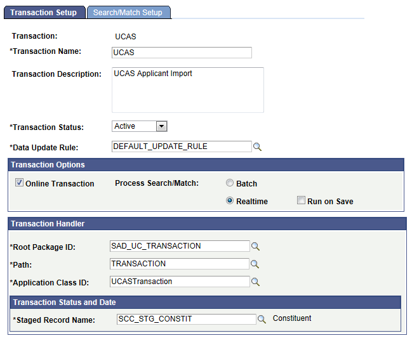The image size is (412, 338).
Task: Focus the Data Update Rule field
Action: pyautogui.click(x=182, y=146)
